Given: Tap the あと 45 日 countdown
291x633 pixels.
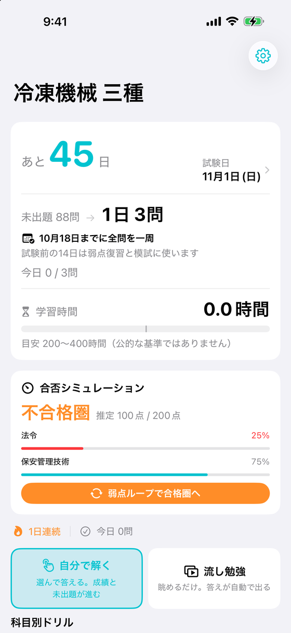Looking at the screenshot, I should coord(65,156).
